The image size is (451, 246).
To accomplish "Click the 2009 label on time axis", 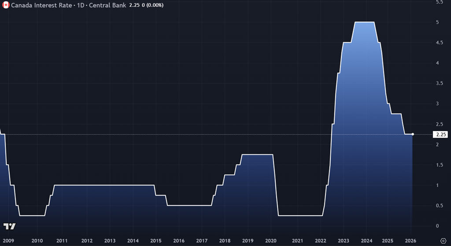I will (x=8, y=241).
